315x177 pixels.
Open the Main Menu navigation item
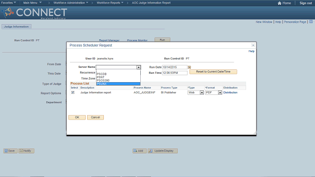click(x=32, y=3)
